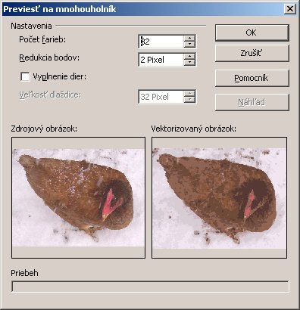This screenshot has height=310, width=300.
Task: Decrease Počet farieb with the down arrow
Action: [x=189, y=45]
